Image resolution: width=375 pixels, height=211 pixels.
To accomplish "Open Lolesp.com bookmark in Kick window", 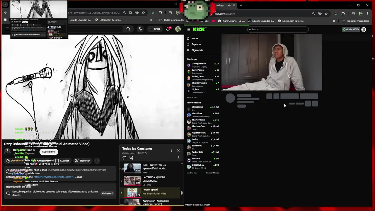I will [x=291, y=21].
